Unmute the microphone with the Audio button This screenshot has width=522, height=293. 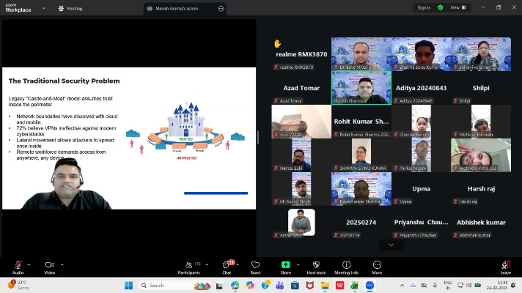point(18,265)
